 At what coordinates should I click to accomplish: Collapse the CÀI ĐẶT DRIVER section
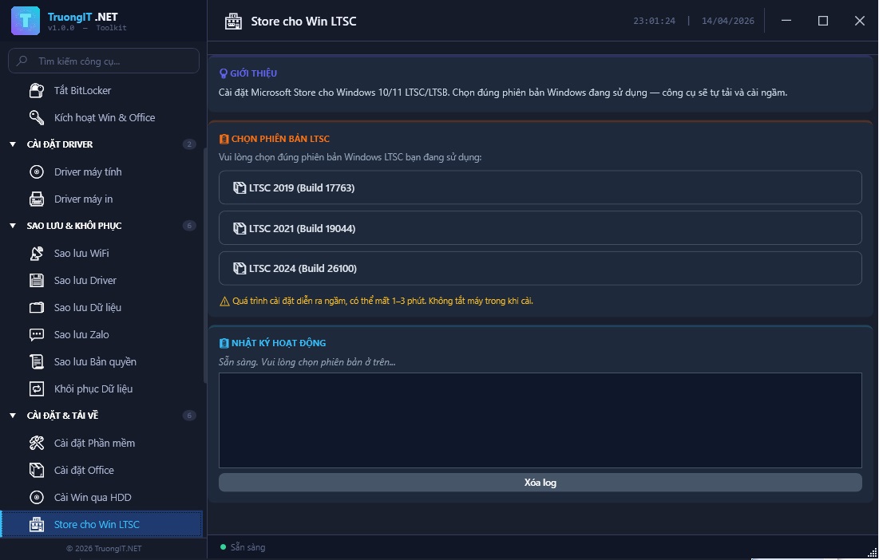(x=13, y=144)
